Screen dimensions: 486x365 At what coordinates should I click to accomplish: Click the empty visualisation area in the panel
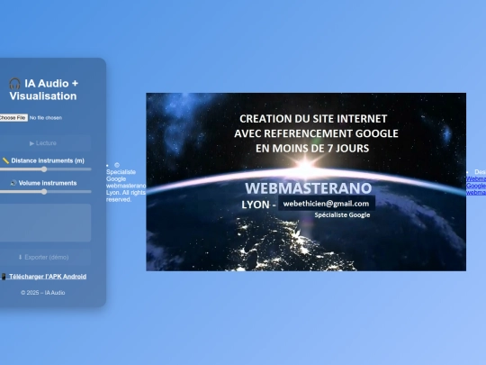(45, 223)
